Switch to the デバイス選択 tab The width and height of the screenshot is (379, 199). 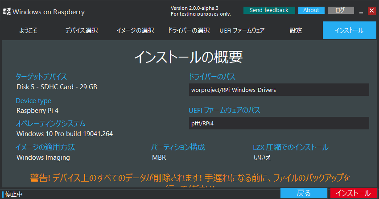pyautogui.click(x=82, y=30)
